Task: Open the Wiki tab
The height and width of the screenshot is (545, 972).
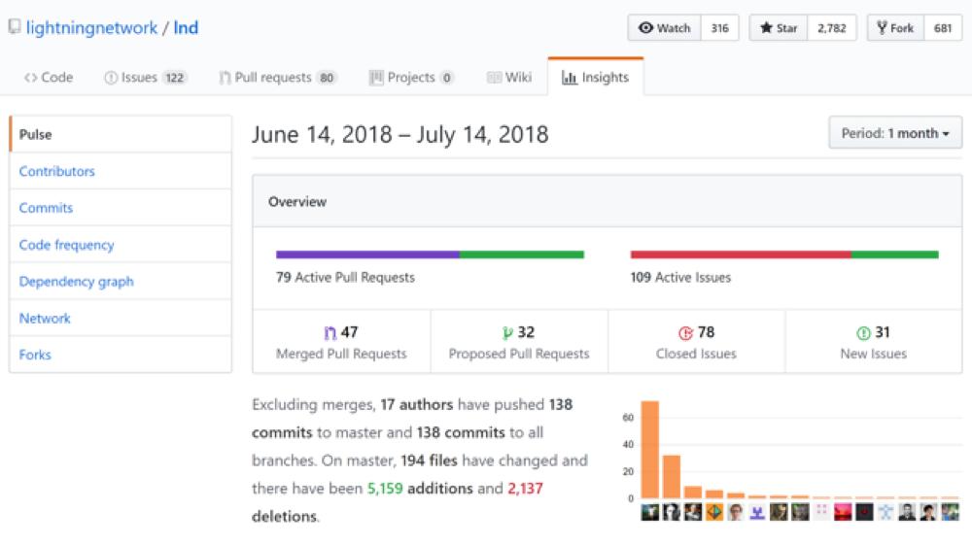Action: pos(509,78)
